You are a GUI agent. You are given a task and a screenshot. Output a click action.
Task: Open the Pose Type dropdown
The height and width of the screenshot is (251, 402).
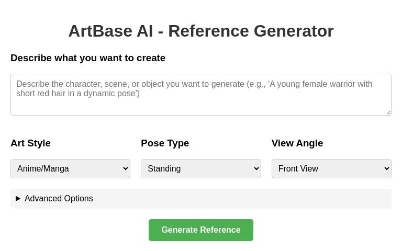click(200, 168)
